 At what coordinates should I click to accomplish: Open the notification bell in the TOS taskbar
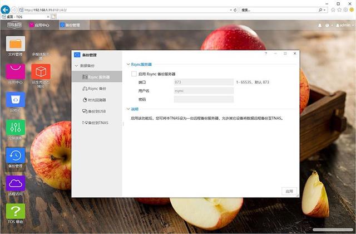pos(320,25)
